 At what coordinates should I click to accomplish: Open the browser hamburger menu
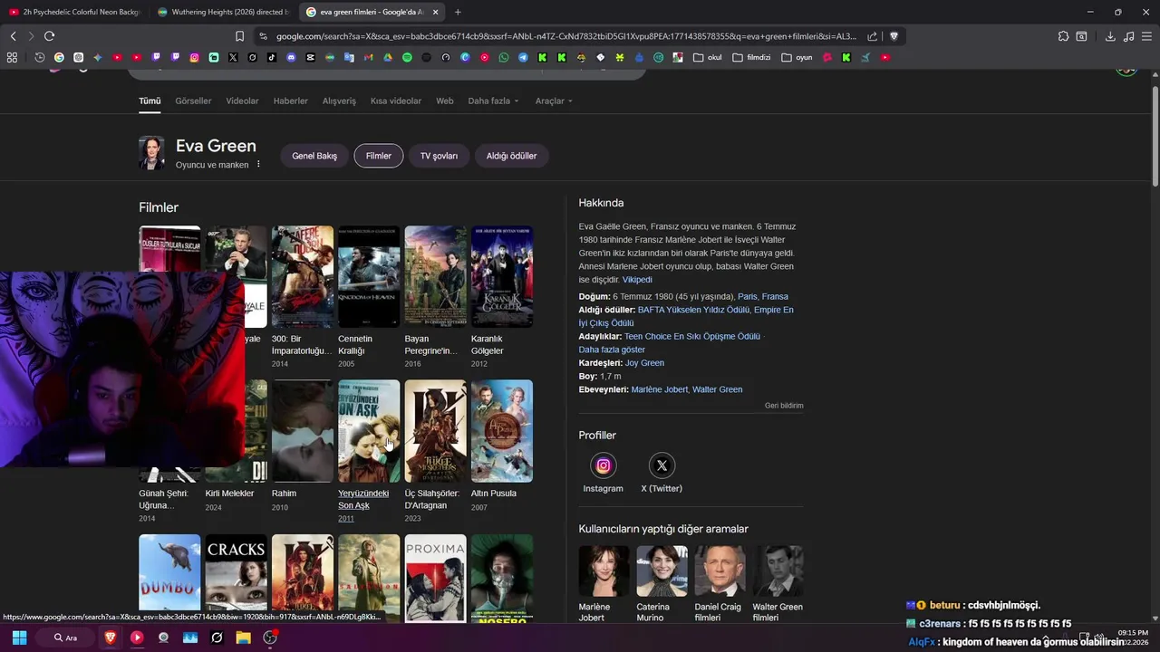tap(1146, 36)
